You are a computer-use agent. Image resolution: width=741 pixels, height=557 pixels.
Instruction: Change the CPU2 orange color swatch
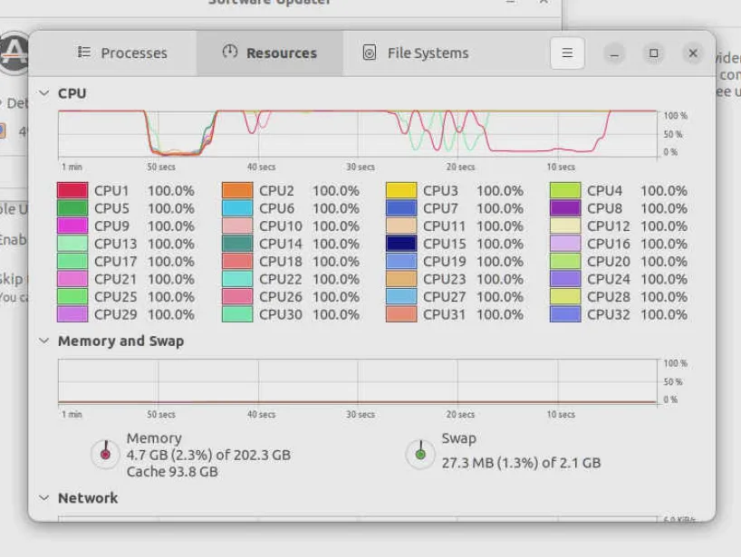pos(237,191)
